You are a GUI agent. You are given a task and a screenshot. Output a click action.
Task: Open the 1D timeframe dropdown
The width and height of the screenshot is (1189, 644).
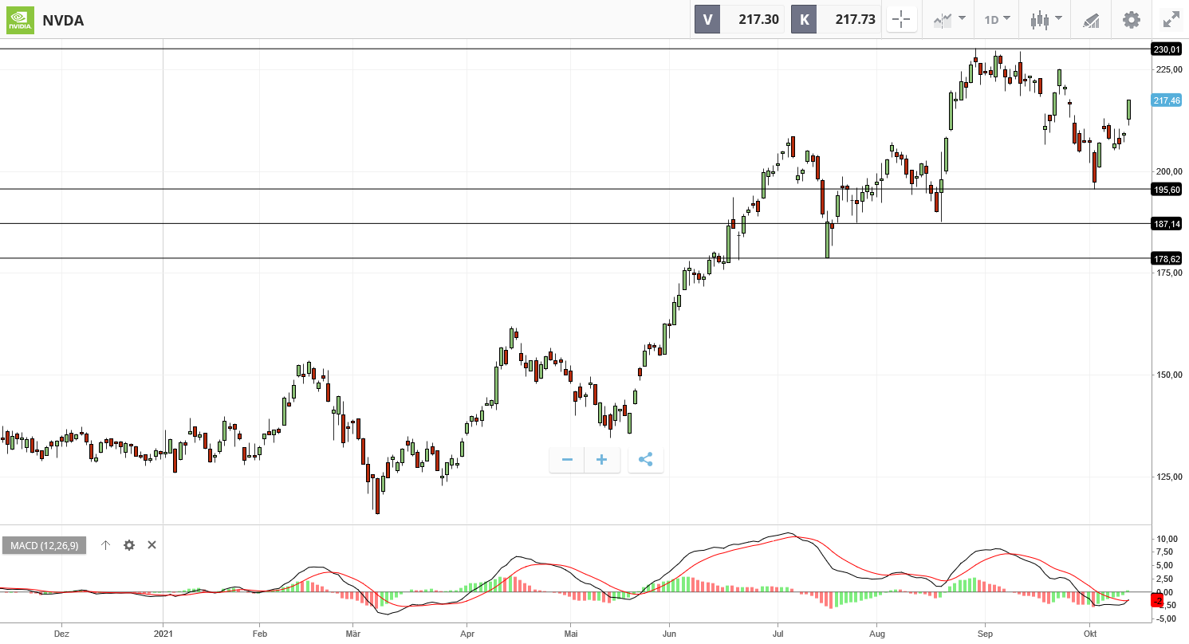tap(997, 20)
